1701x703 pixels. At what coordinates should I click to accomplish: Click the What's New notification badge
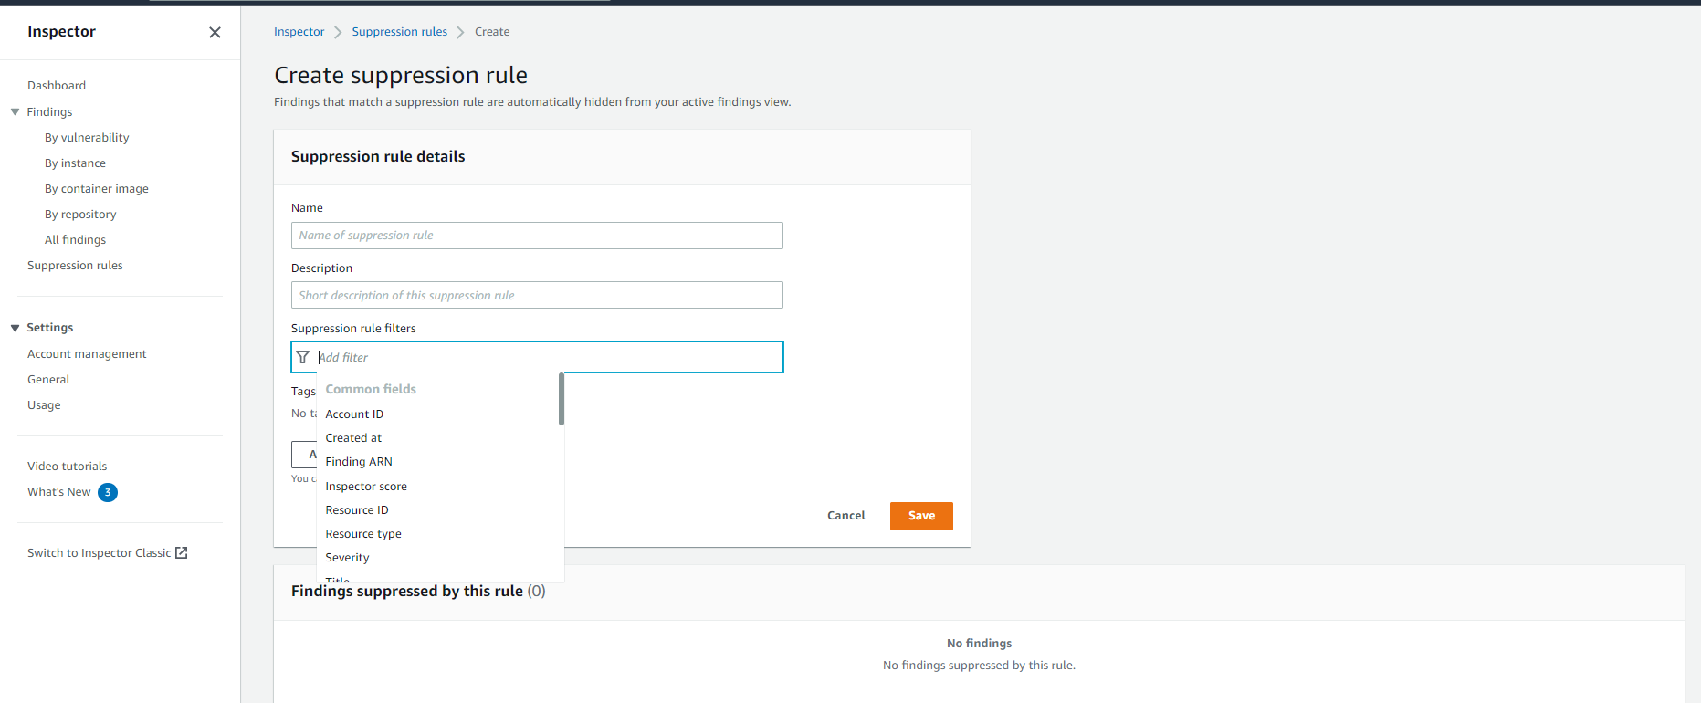[x=108, y=492]
